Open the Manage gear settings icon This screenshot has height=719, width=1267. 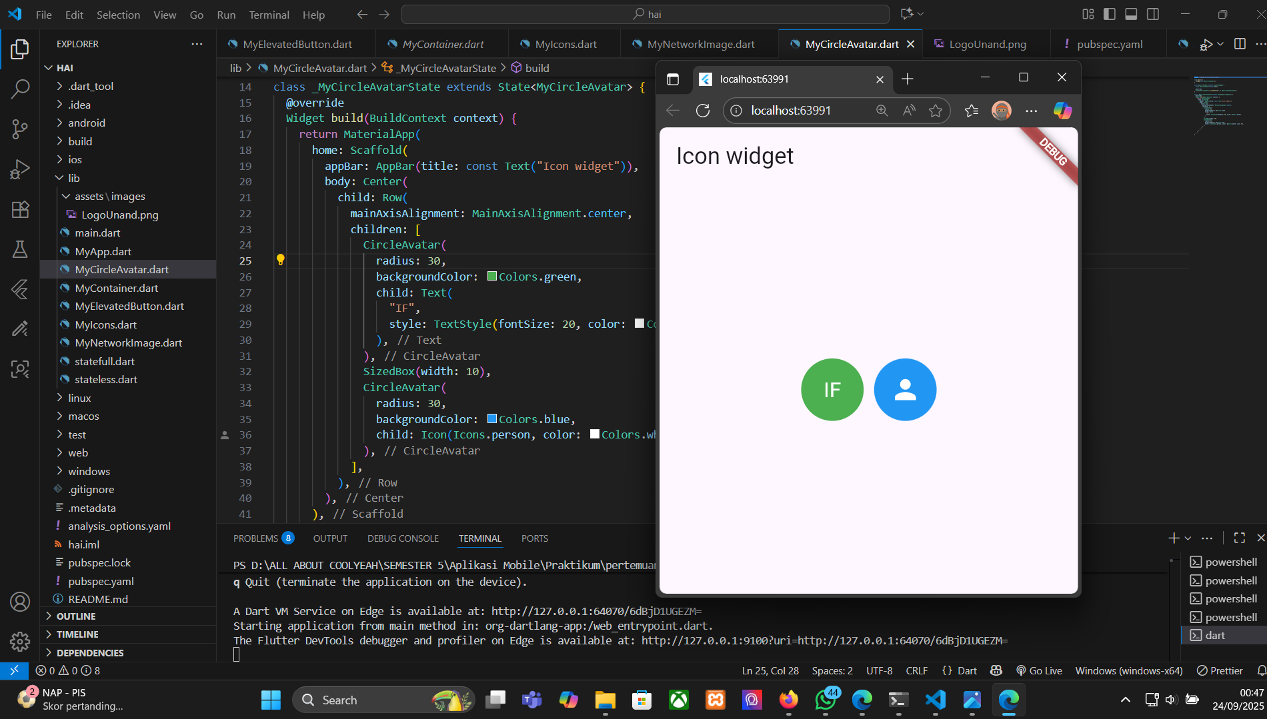20,641
